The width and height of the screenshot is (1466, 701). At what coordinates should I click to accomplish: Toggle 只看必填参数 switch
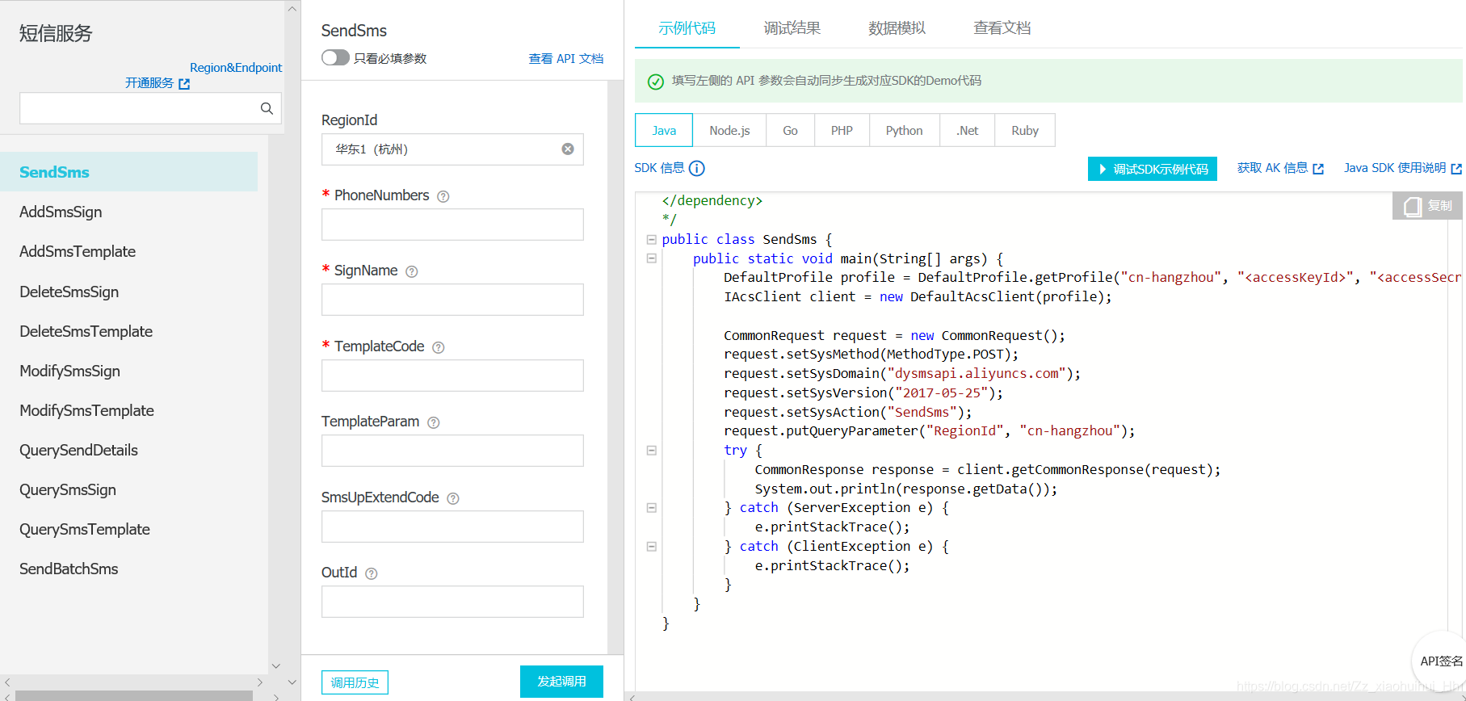(x=335, y=57)
